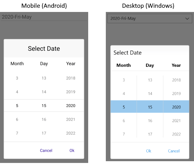
Task: Pick year 2019 in Windows picker
Action: point(176,94)
